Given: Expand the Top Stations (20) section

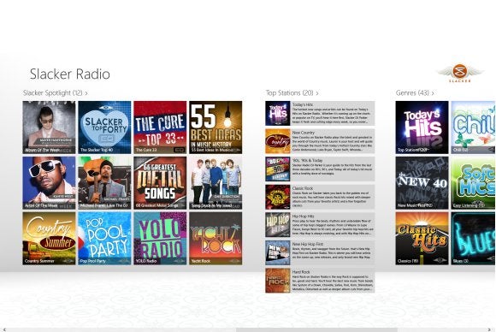Looking at the screenshot, I should [x=292, y=93].
